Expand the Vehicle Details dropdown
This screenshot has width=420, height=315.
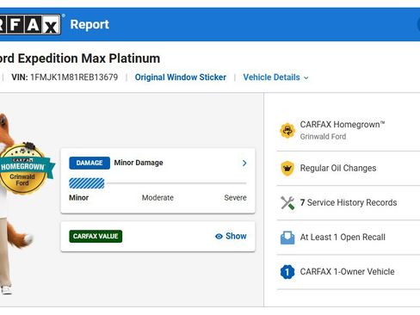pos(275,77)
